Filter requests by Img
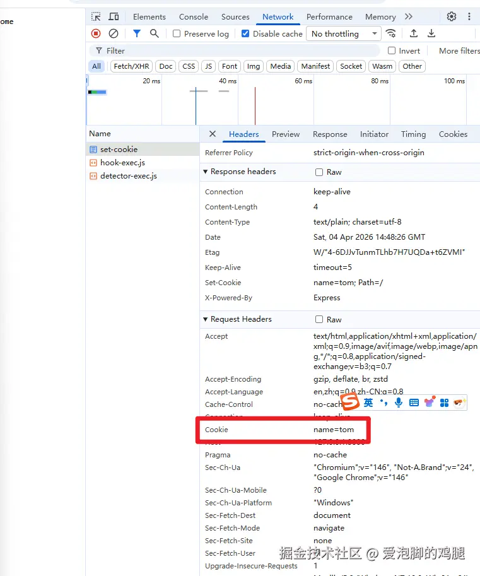 254,66
